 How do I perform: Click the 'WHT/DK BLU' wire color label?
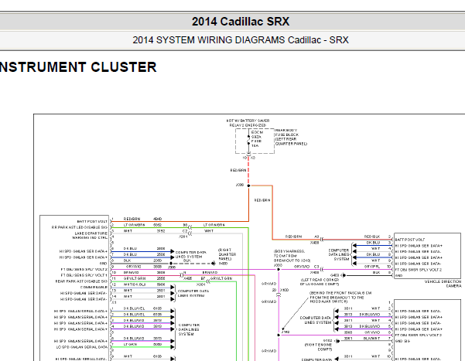(x=135, y=284)
